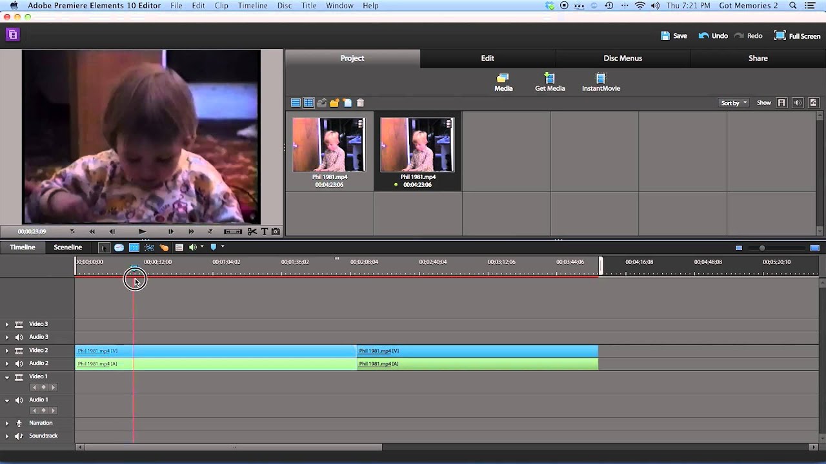Image resolution: width=826 pixels, height=464 pixels.
Task: Add keyframe on Video 1 track
Action: [x=43, y=387]
